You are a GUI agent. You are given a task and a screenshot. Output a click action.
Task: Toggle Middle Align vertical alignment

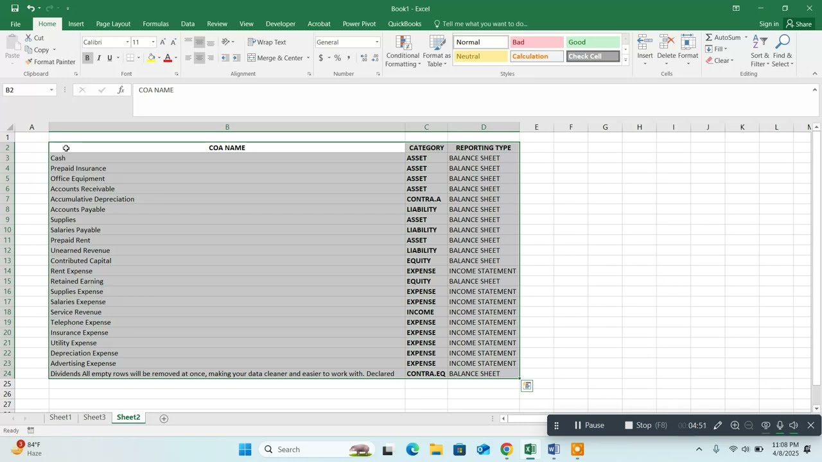200,42
